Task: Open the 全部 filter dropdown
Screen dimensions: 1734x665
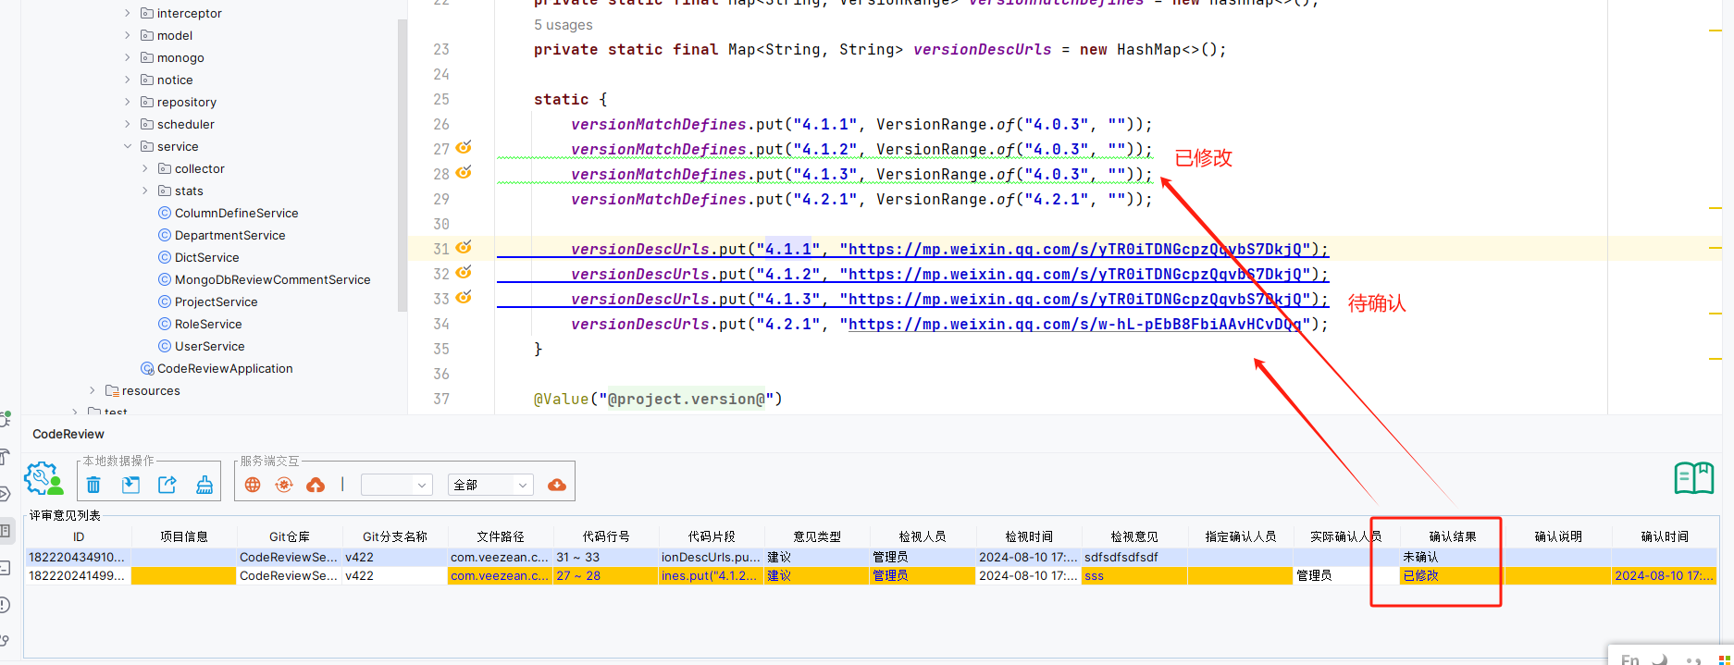Action: 490,485
